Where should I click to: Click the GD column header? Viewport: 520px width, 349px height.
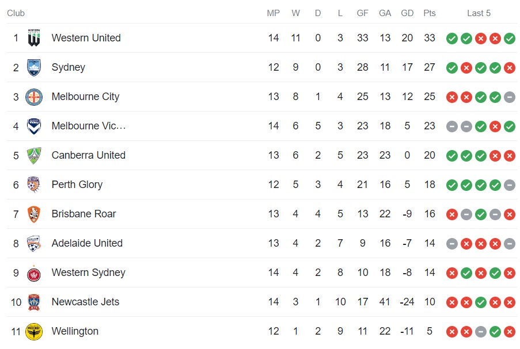(x=407, y=13)
